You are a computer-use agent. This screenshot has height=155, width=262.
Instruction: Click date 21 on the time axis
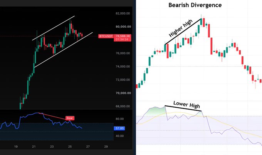(x=34, y=147)
